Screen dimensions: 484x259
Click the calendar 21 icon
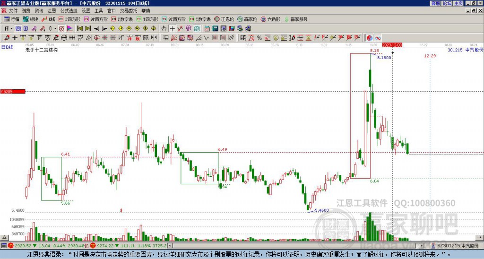(207, 29)
